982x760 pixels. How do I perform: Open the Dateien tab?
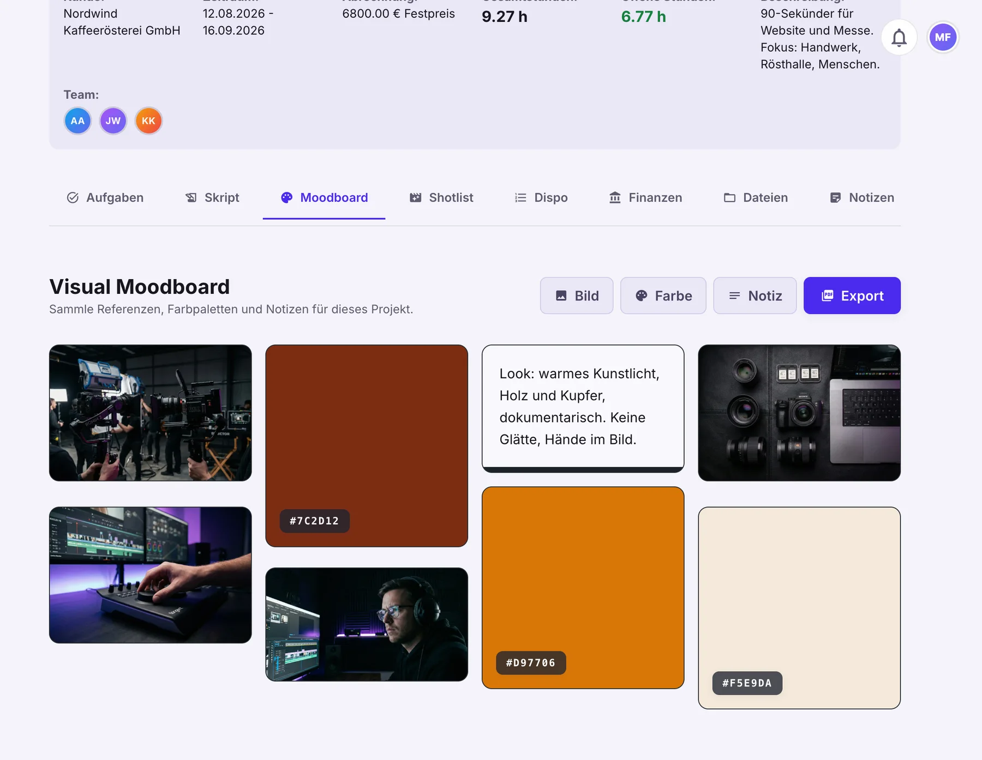click(756, 197)
